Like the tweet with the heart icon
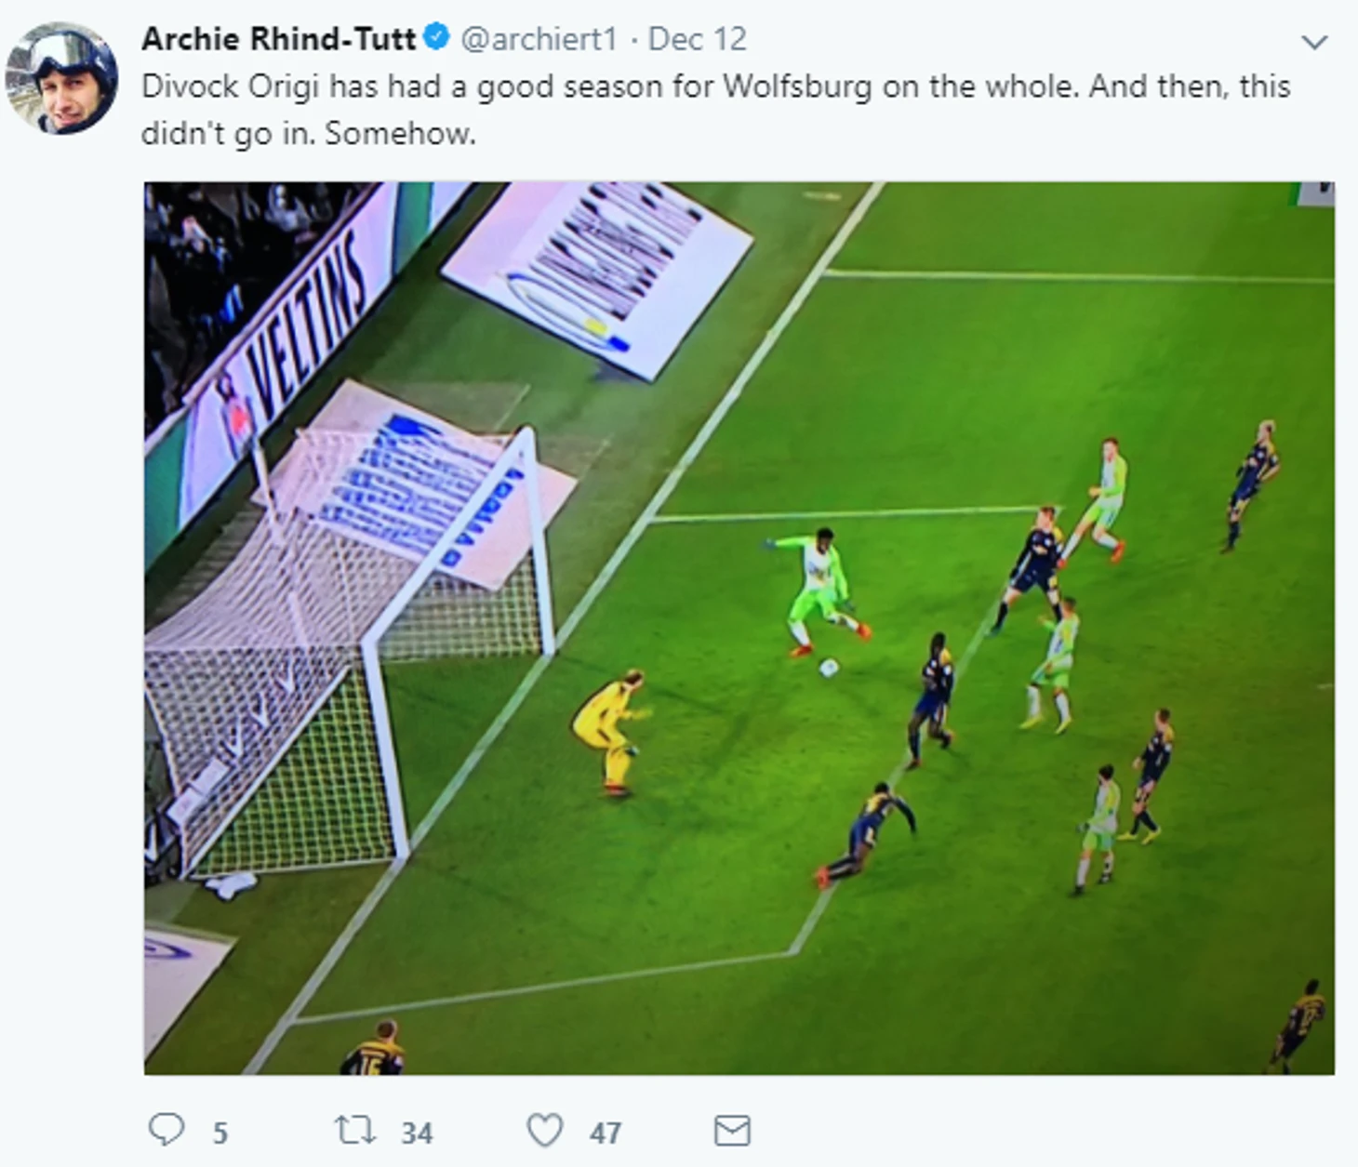Image resolution: width=1358 pixels, height=1167 pixels. pyautogui.click(x=545, y=1131)
